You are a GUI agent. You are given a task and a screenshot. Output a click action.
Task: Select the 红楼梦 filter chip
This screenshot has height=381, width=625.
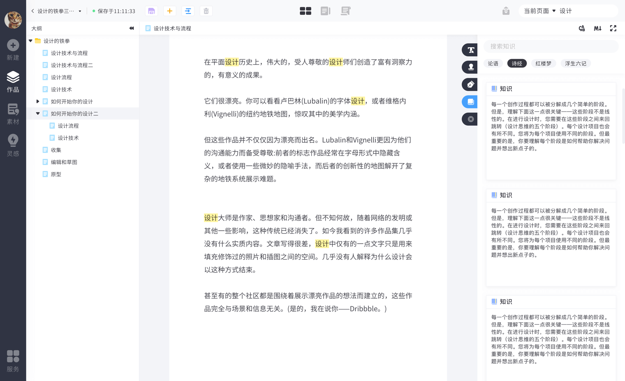[x=543, y=64]
